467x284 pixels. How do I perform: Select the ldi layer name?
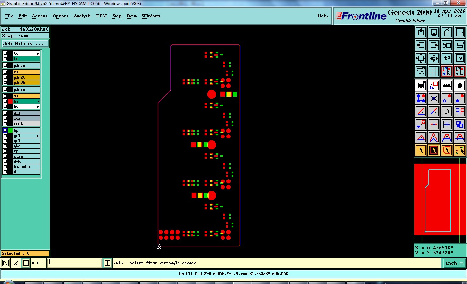(26, 118)
